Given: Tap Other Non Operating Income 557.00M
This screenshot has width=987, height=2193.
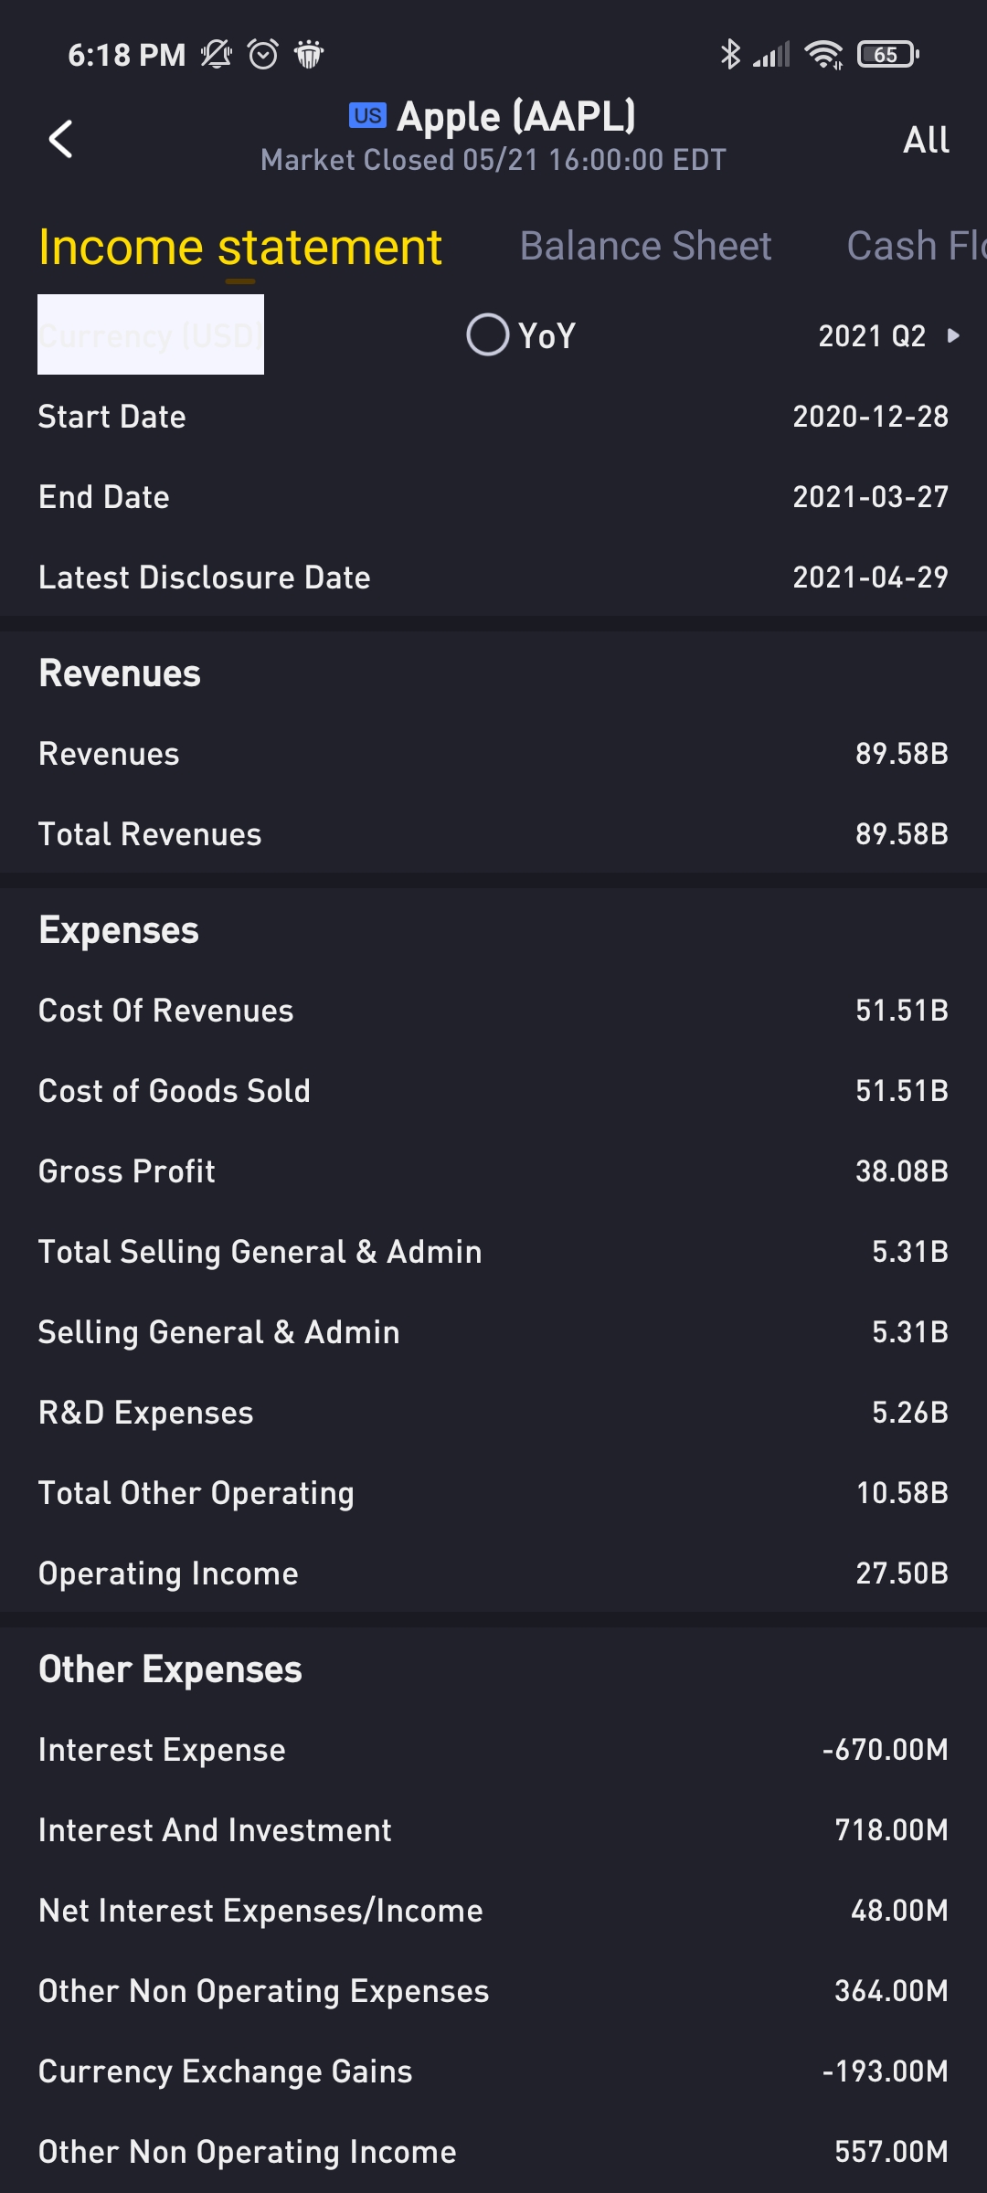Looking at the screenshot, I should click(x=891, y=2152).
